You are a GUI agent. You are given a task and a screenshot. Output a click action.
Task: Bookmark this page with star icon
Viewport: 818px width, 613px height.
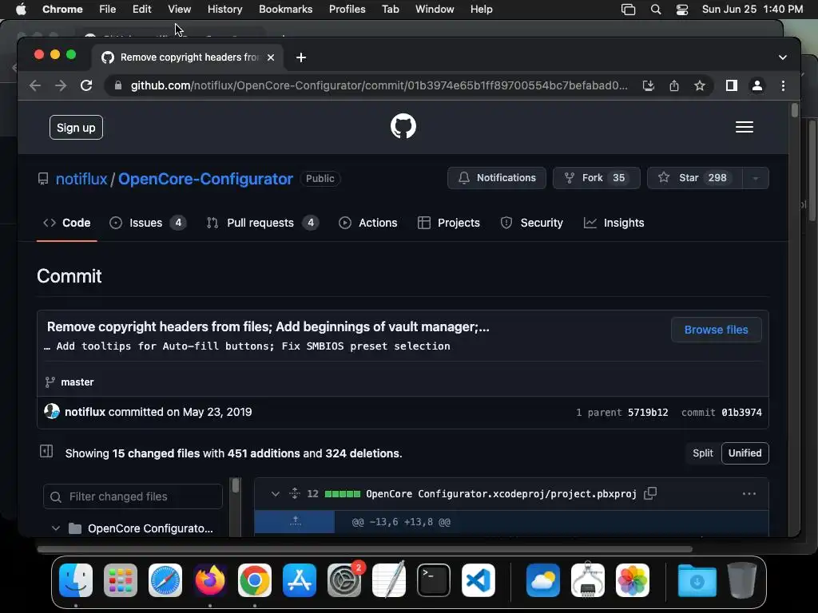[x=700, y=85]
